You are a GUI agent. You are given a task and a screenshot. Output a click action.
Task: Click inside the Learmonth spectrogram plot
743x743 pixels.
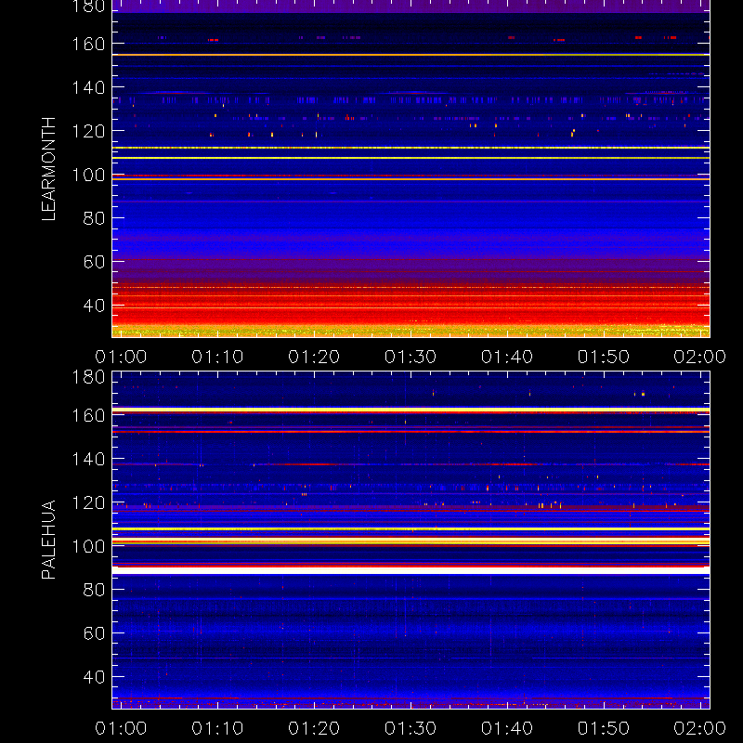(411, 169)
